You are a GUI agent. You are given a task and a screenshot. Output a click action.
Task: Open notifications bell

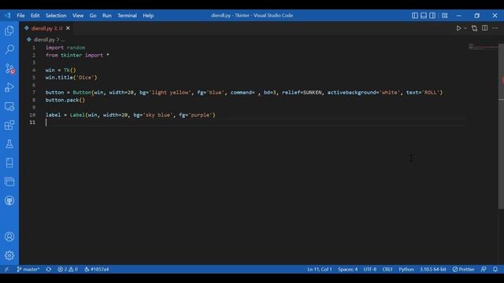click(x=495, y=269)
